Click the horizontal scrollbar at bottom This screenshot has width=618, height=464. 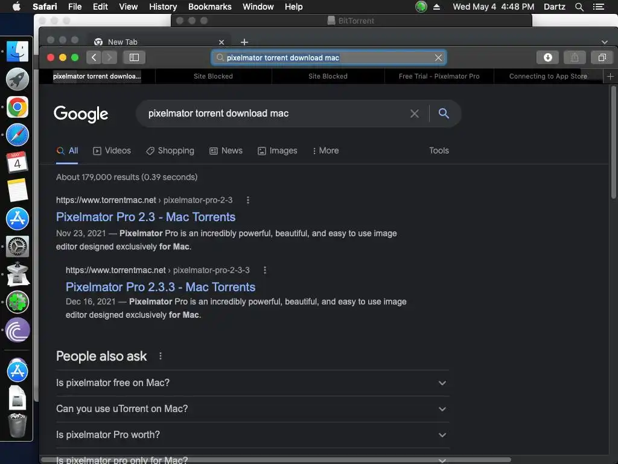pyautogui.click(x=276, y=460)
